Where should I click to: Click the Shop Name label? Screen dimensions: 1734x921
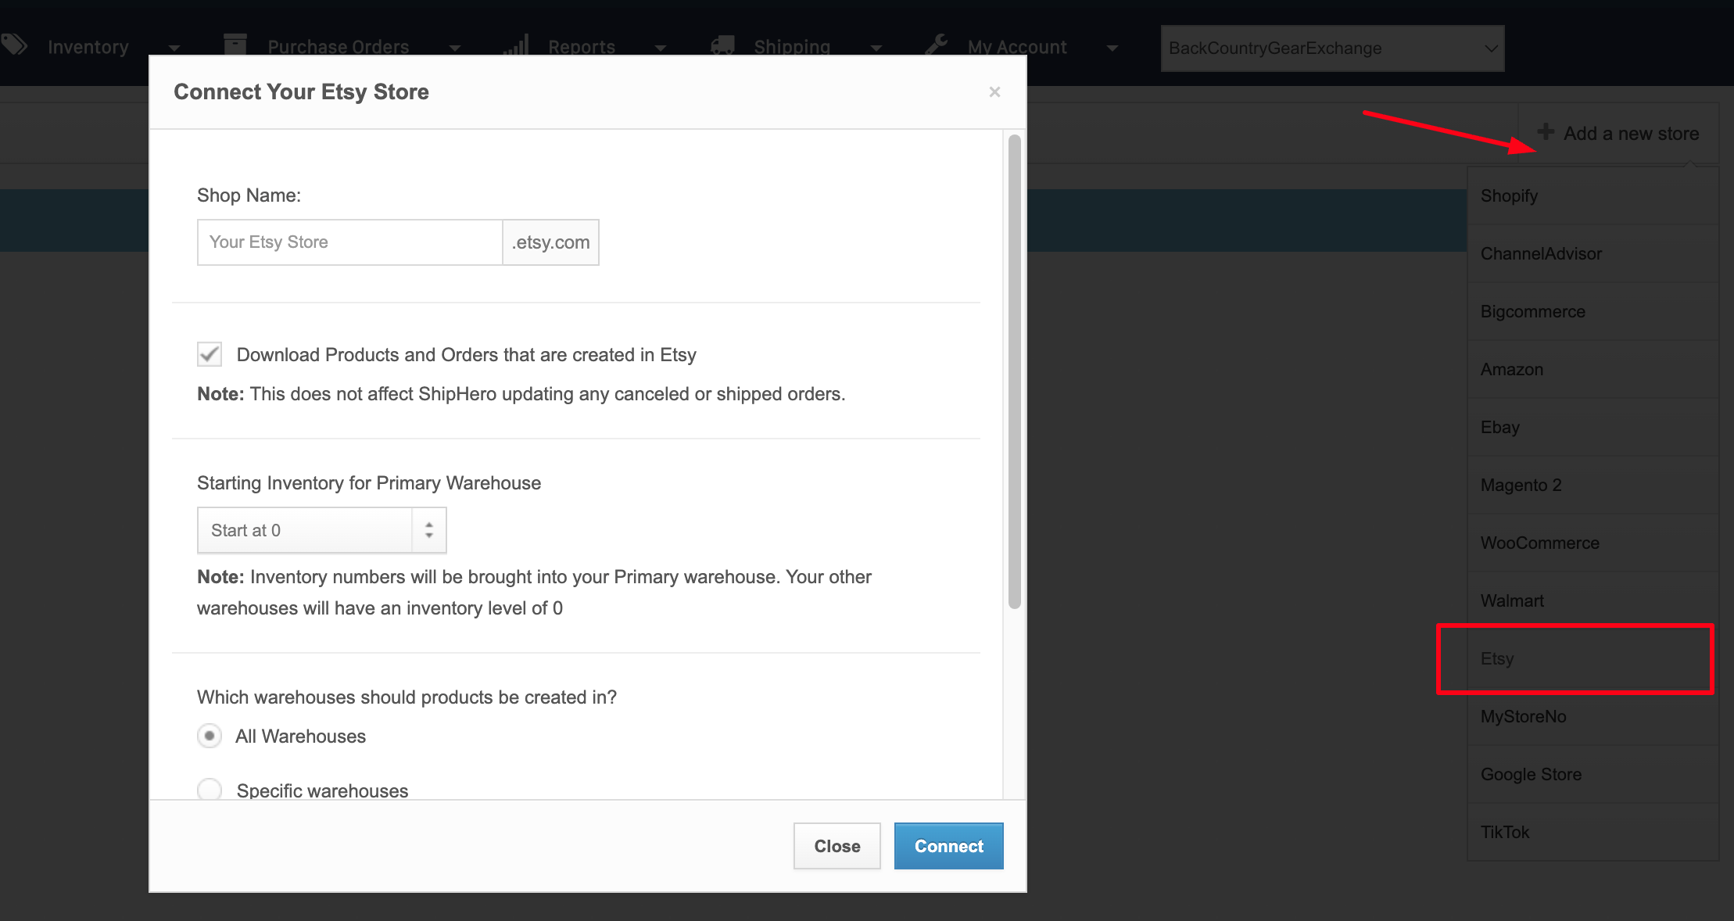[x=249, y=195]
